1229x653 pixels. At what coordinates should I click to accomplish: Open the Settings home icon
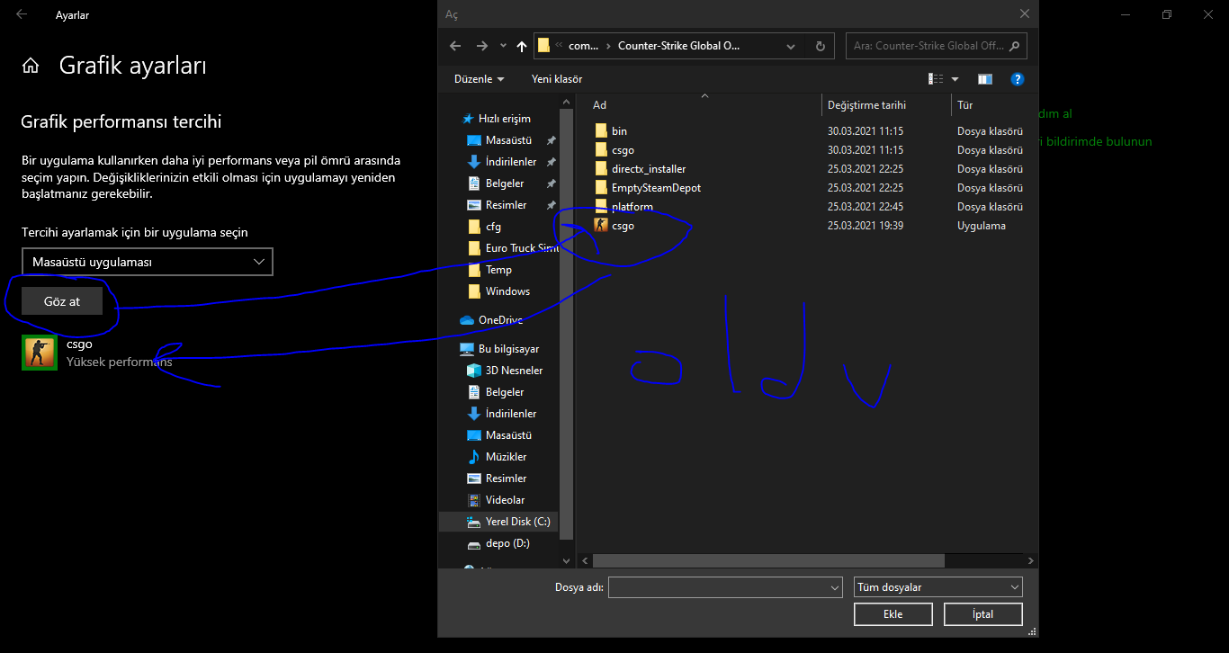[x=31, y=66]
